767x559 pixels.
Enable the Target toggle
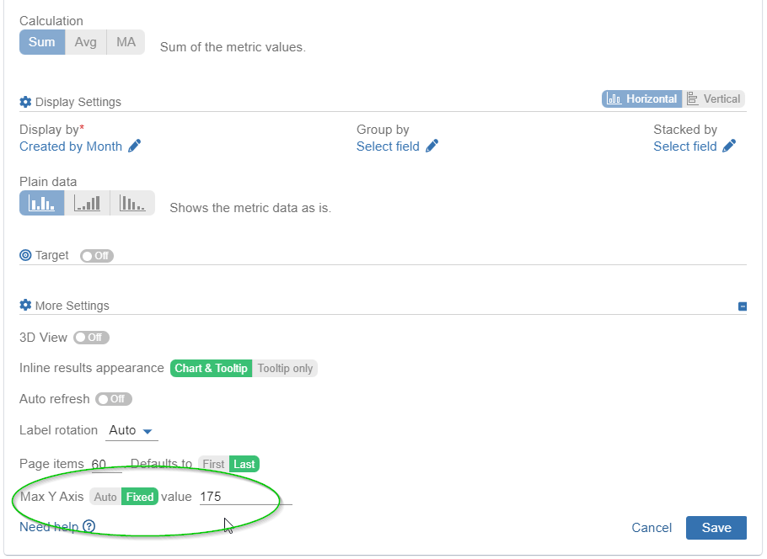pyautogui.click(x=96, y=255)
